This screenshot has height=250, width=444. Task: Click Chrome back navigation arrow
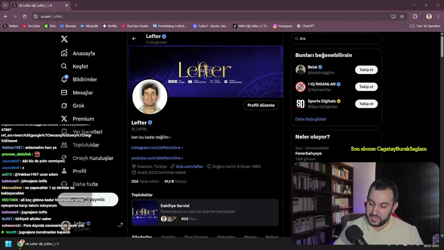(6, 16)
